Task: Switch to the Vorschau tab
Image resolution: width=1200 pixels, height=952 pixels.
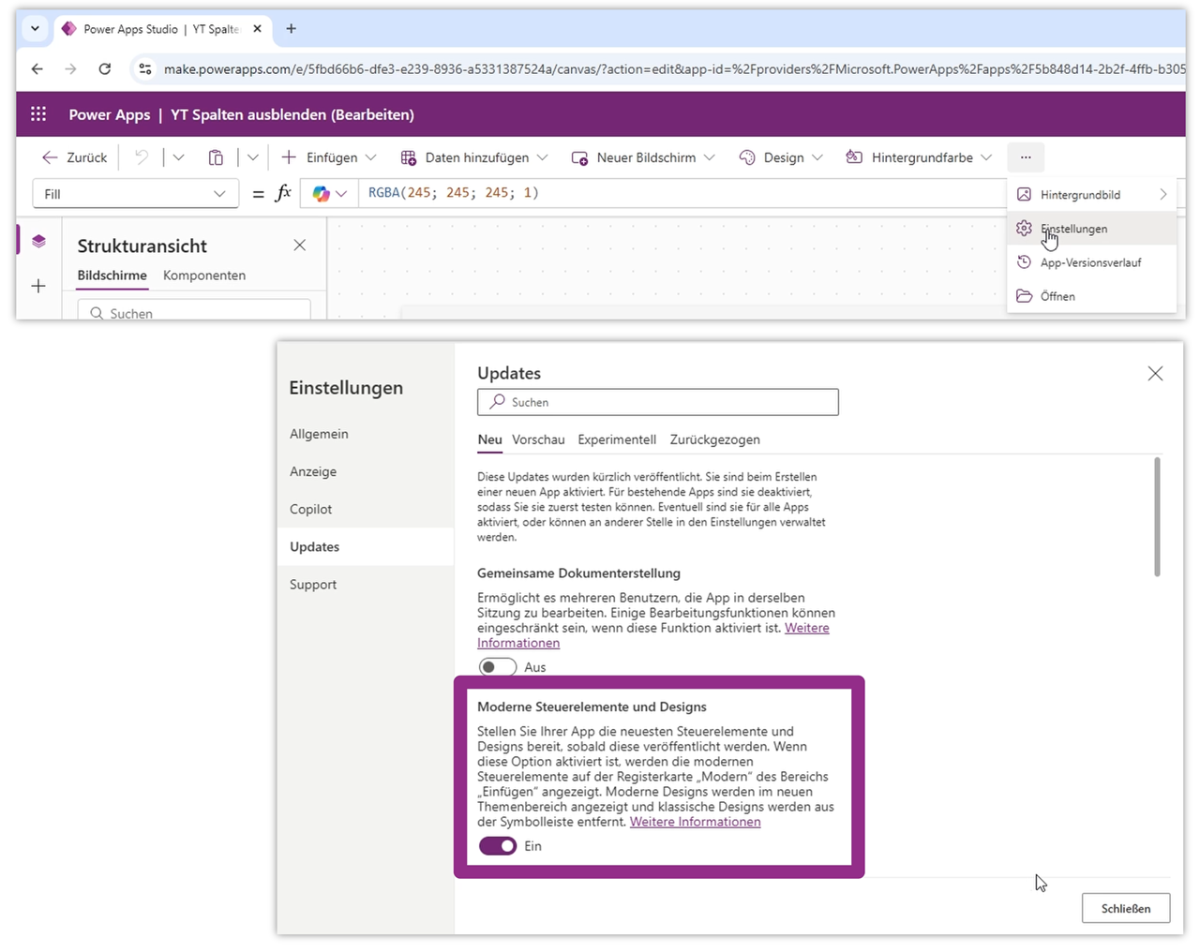Action: tap(538, 439)
